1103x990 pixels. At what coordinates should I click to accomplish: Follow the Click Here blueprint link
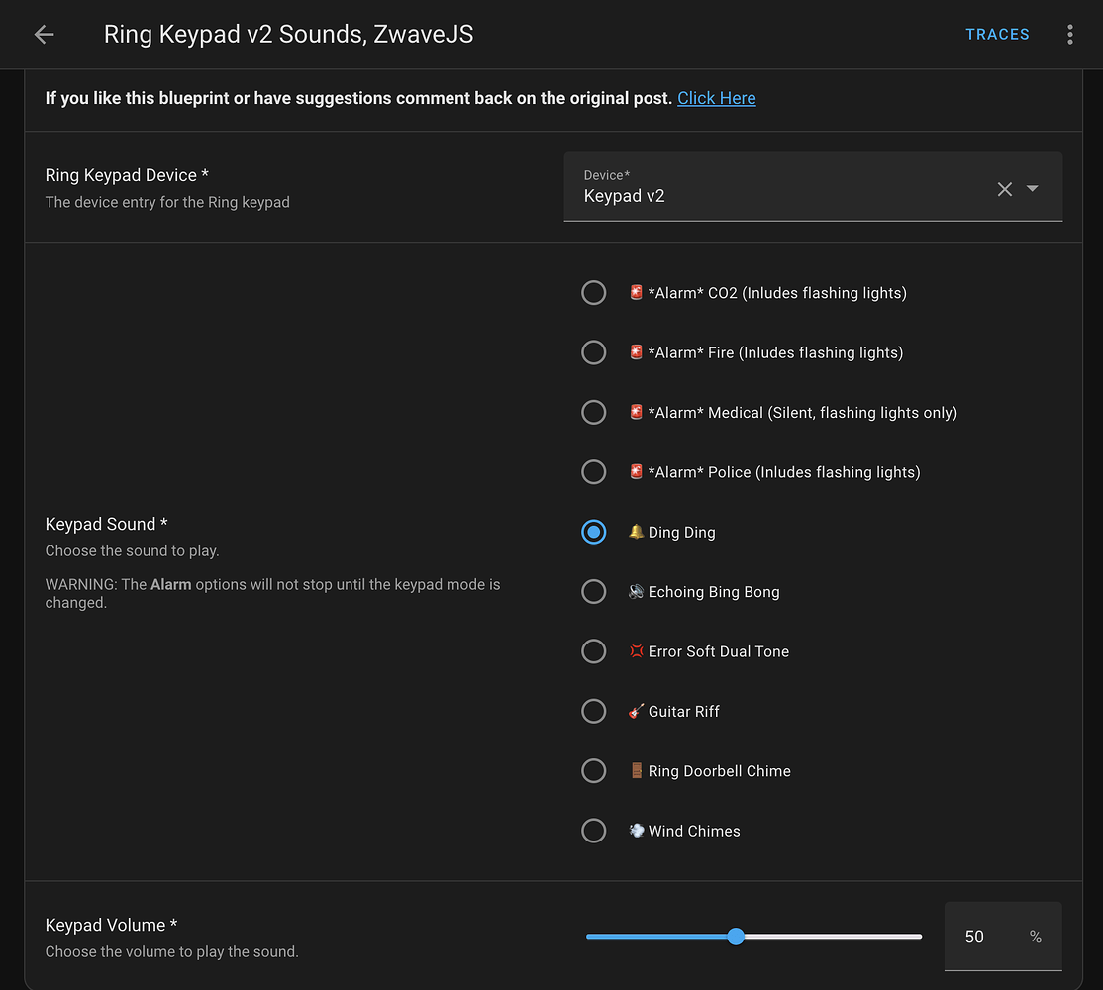pyautogui.click(x=716, y=98)
